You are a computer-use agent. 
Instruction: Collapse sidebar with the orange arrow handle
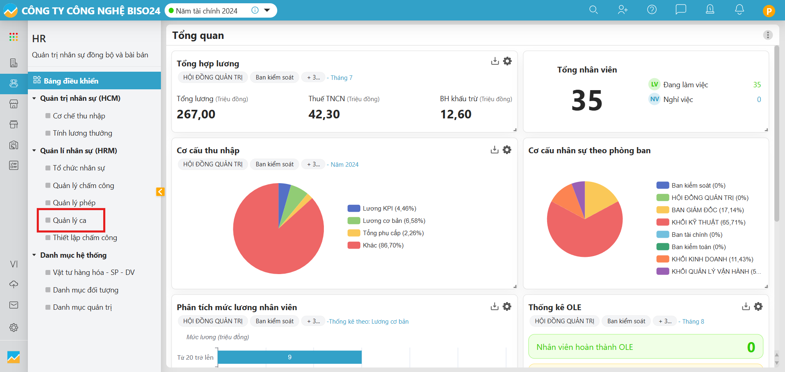[x=160, y=192]
